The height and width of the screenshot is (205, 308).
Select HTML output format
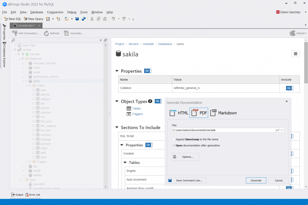[x=179, y=113]
